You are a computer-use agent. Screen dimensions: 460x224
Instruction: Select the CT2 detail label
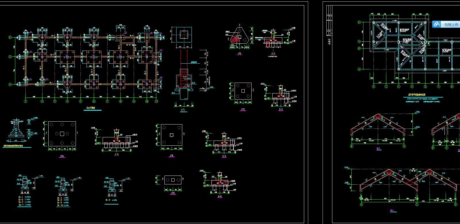tap(239, 54)
